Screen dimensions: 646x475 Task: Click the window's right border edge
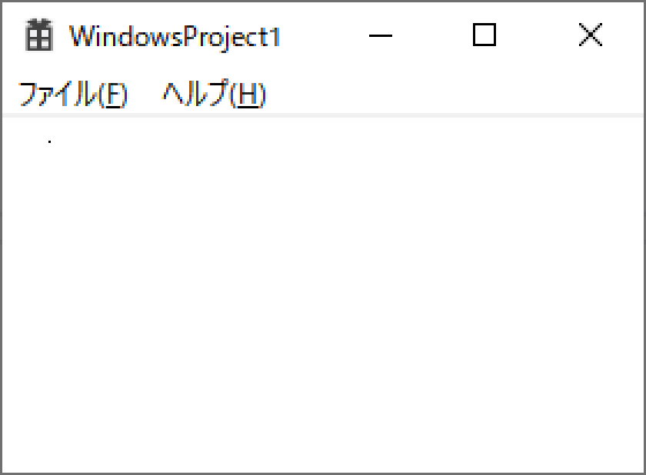644,237
